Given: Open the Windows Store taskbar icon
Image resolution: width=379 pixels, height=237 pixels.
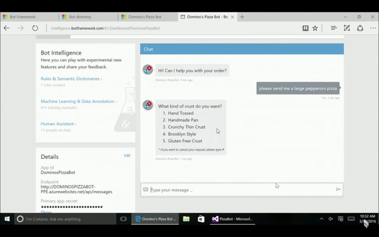Looking at the screenshot, I should (201, 219).
